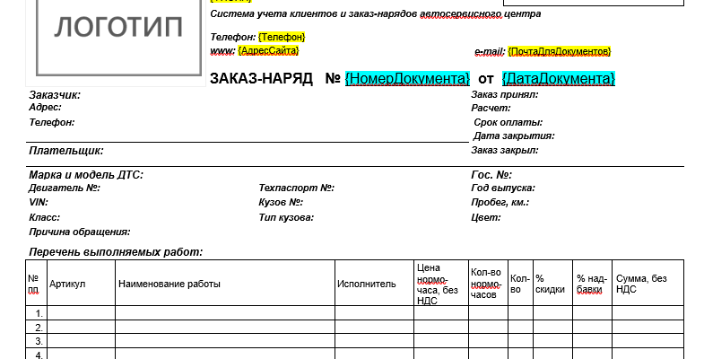Viewport: 704px width, 359px height.
Task: Click the Марка и модель ДТС: label
Action: coord(86,175)
